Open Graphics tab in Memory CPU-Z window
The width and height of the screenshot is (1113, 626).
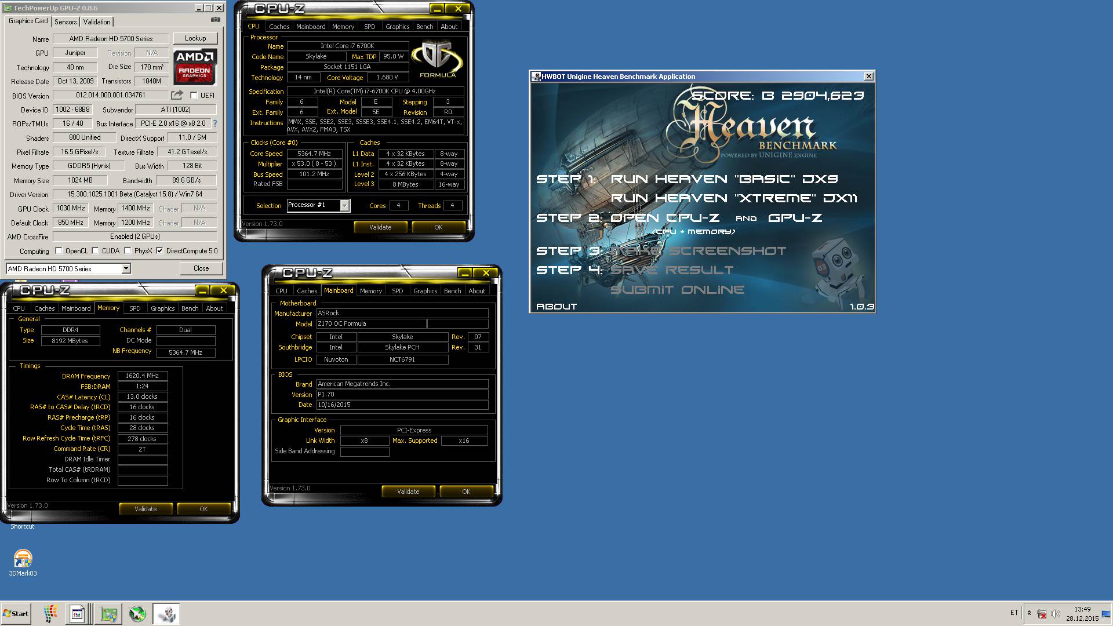click(x=163, y=308)
